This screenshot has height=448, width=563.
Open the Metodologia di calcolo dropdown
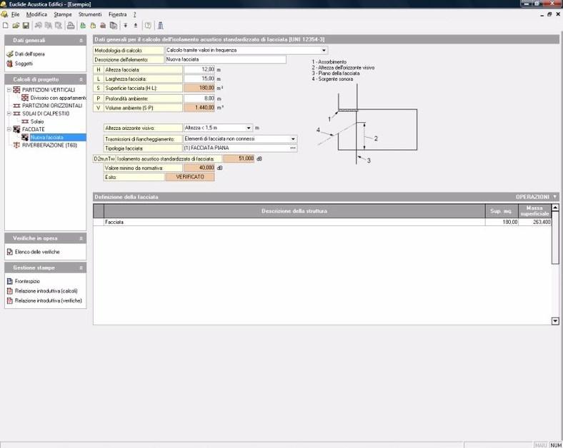tap(324, 51)
